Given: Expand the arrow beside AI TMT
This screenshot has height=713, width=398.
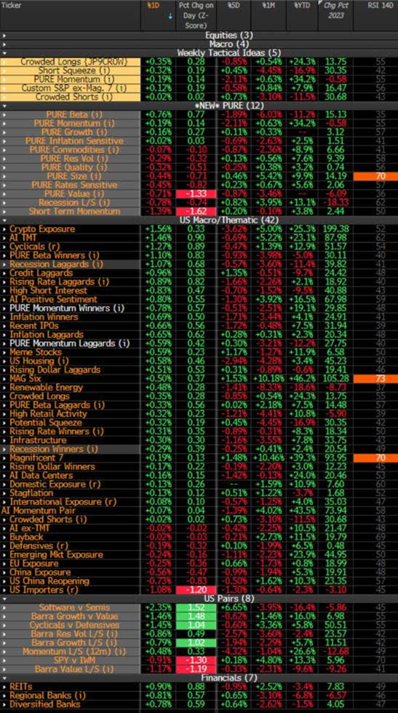Looking at the screenshot, I should 4,238.
